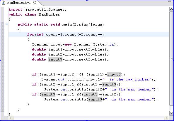174x121 pixels.
Task: Place the cursor on the for loop keyword
Action: pos(30,34)
